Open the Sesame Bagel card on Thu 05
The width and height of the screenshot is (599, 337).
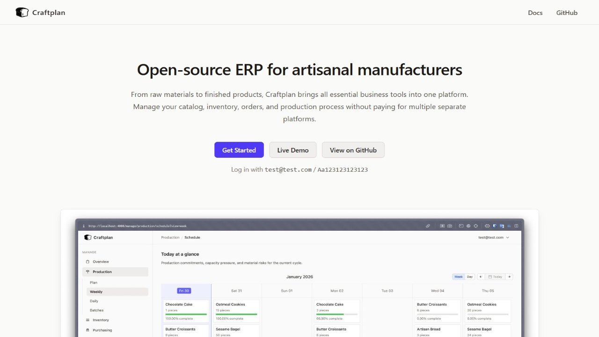[x=488, y=331]
